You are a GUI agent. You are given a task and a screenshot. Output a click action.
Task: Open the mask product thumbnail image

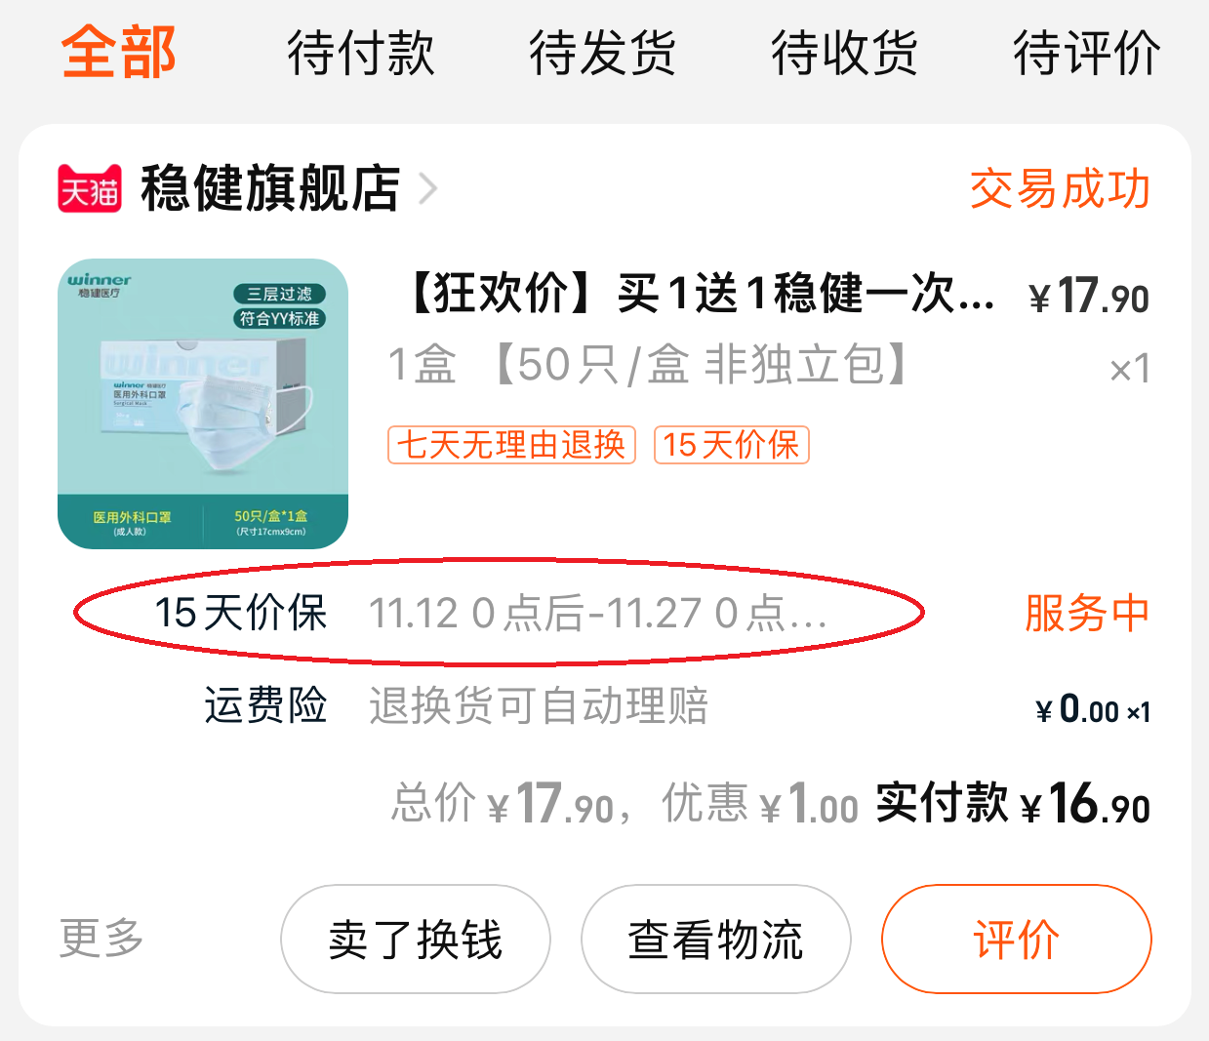[203, 404]
